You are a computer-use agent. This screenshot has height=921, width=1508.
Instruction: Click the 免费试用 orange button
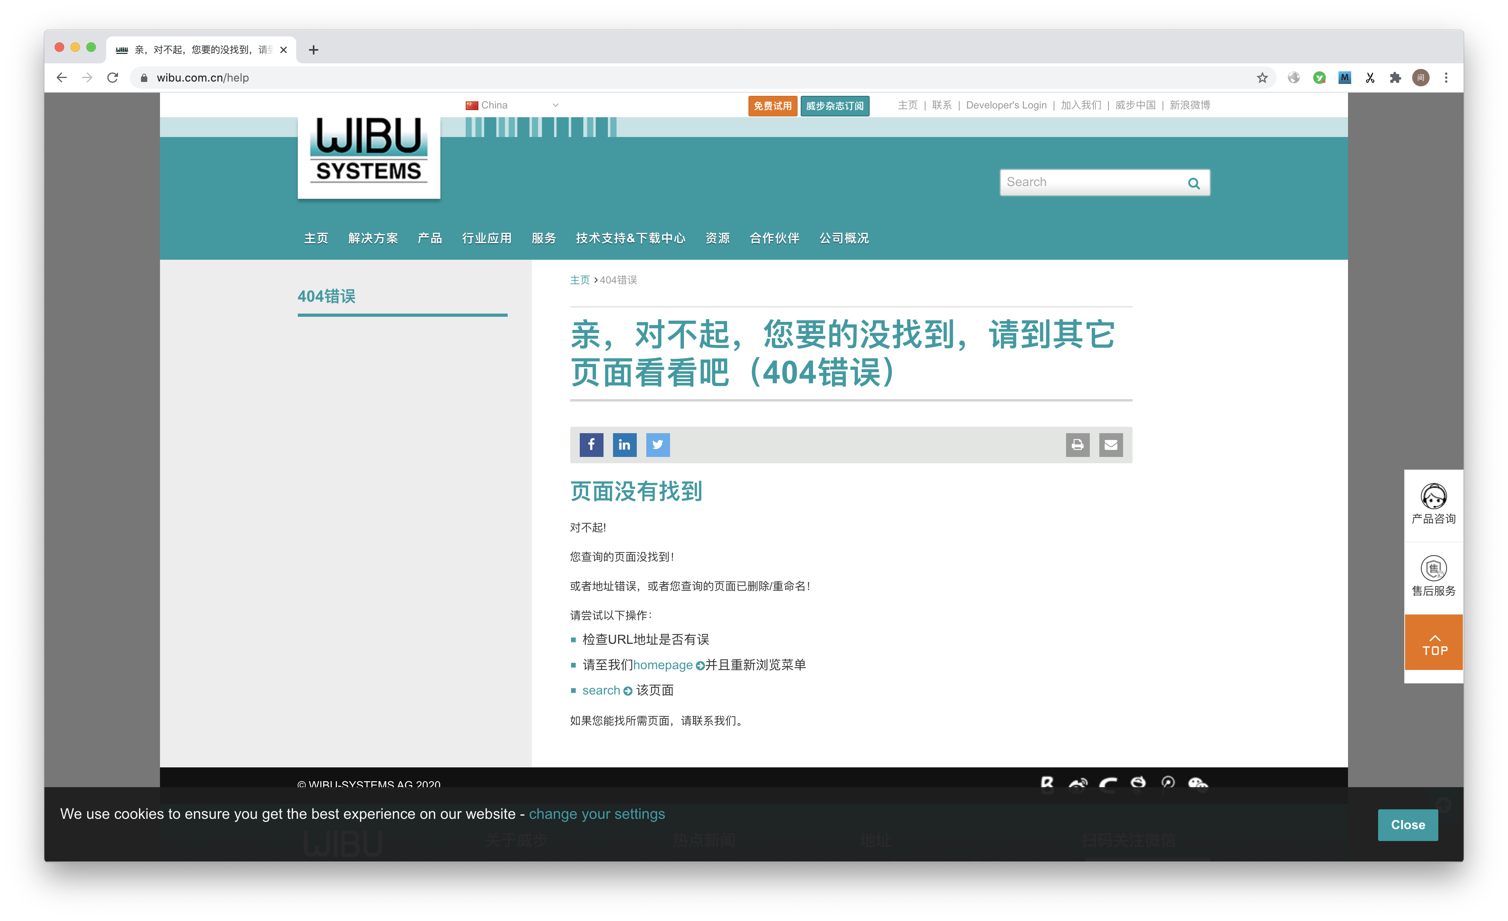(772, 106)
